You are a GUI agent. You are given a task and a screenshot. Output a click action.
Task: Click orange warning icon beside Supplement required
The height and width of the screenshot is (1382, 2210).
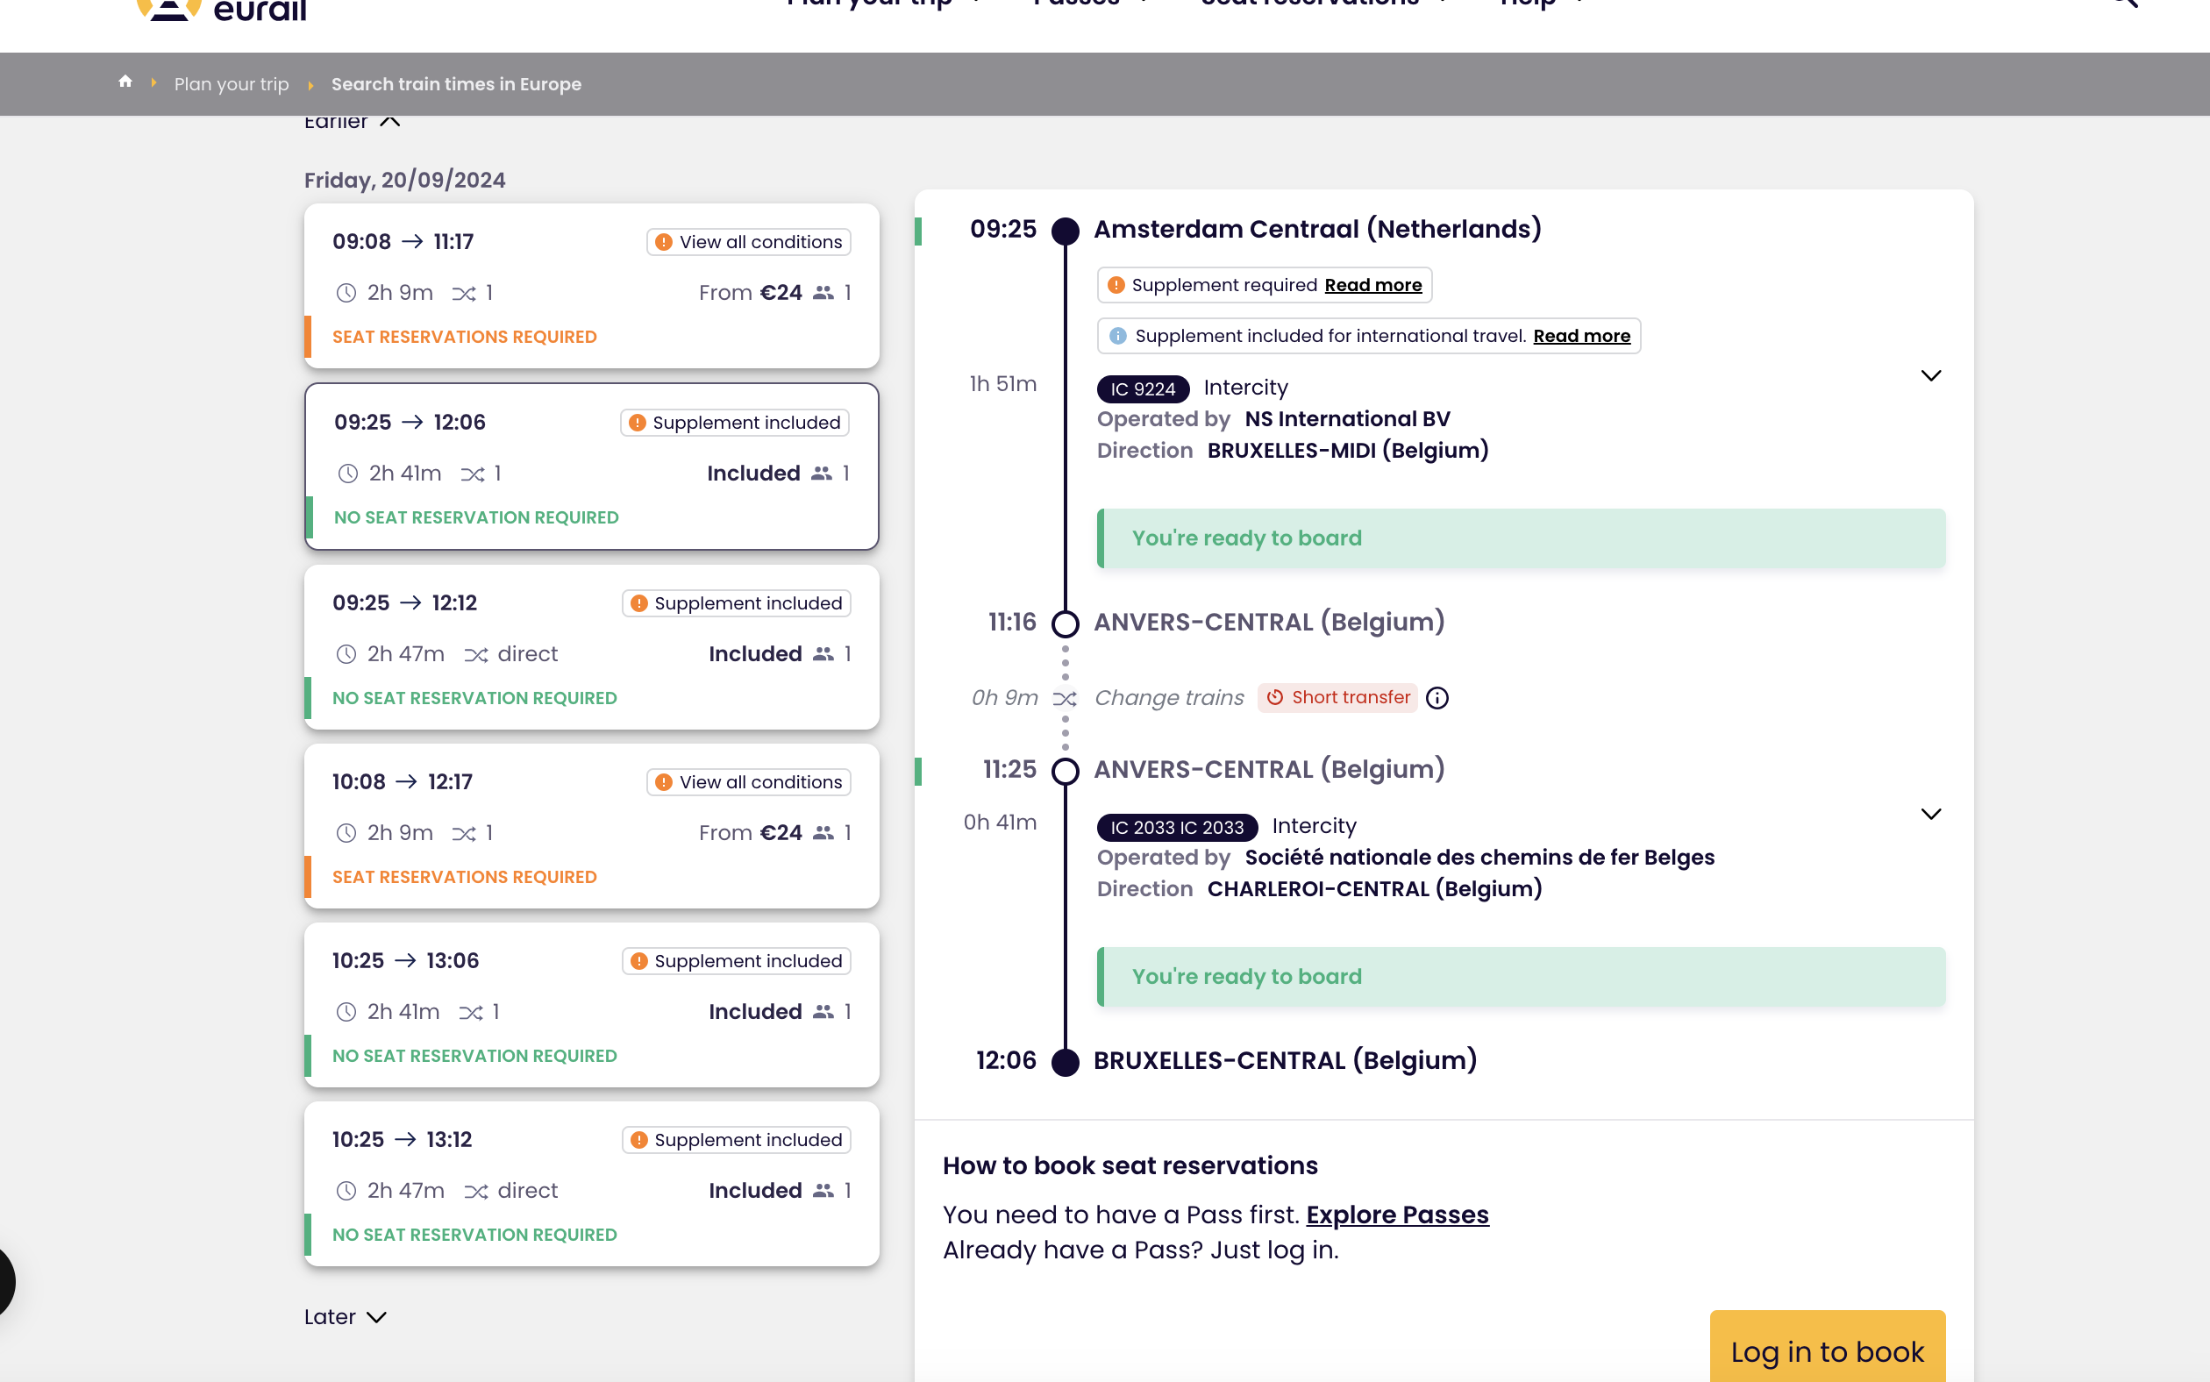click(1116, 285)
